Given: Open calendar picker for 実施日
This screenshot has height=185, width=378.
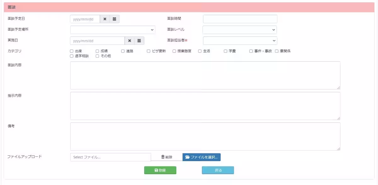Looking at the screenshot, I should click(x=139, y=41).
